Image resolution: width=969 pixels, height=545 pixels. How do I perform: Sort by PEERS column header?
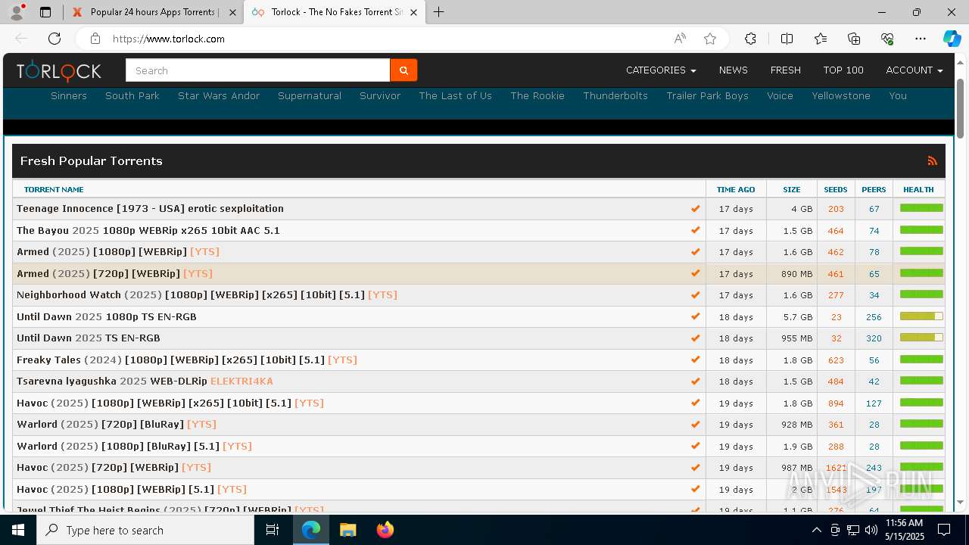[x=873, y=189]
